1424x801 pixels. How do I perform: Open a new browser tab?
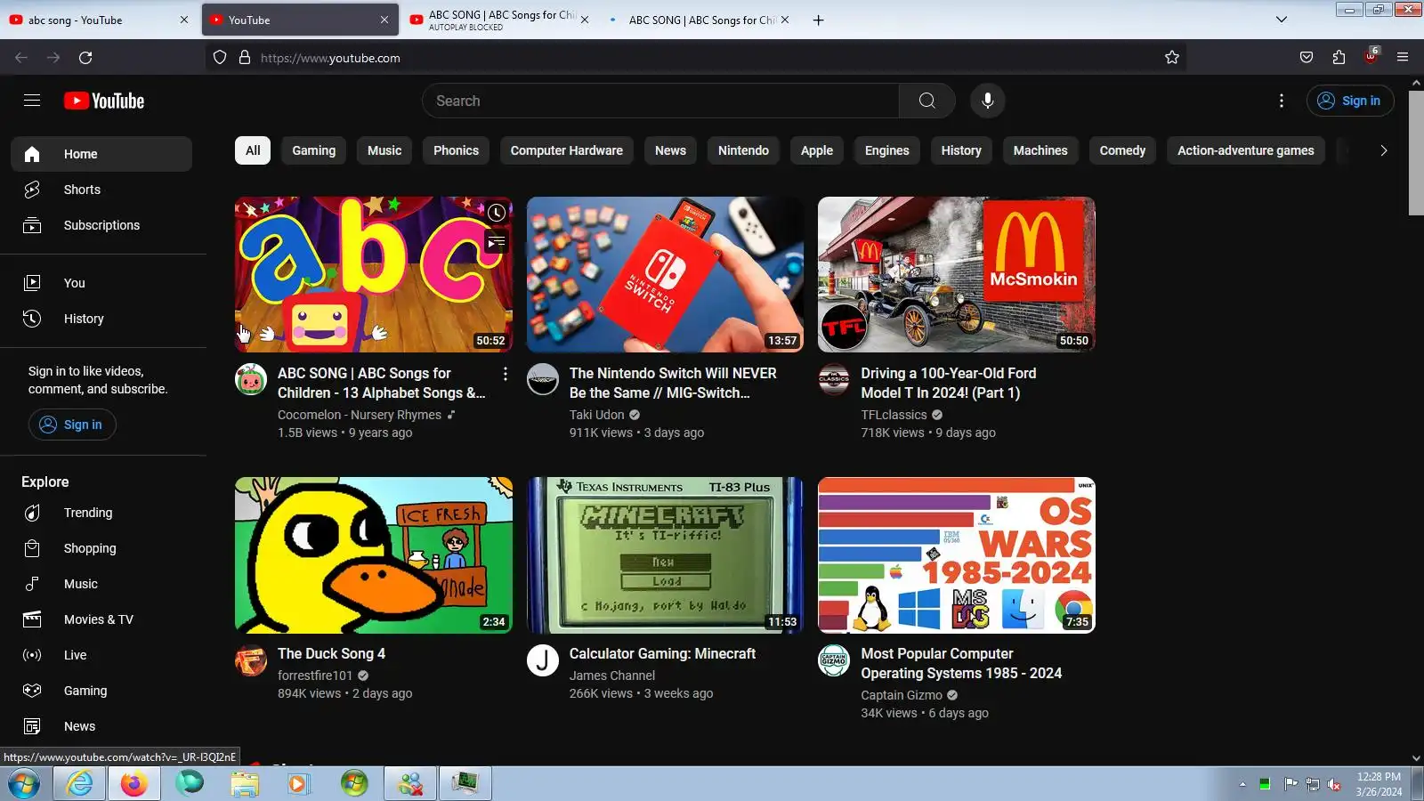coord(818,20)
